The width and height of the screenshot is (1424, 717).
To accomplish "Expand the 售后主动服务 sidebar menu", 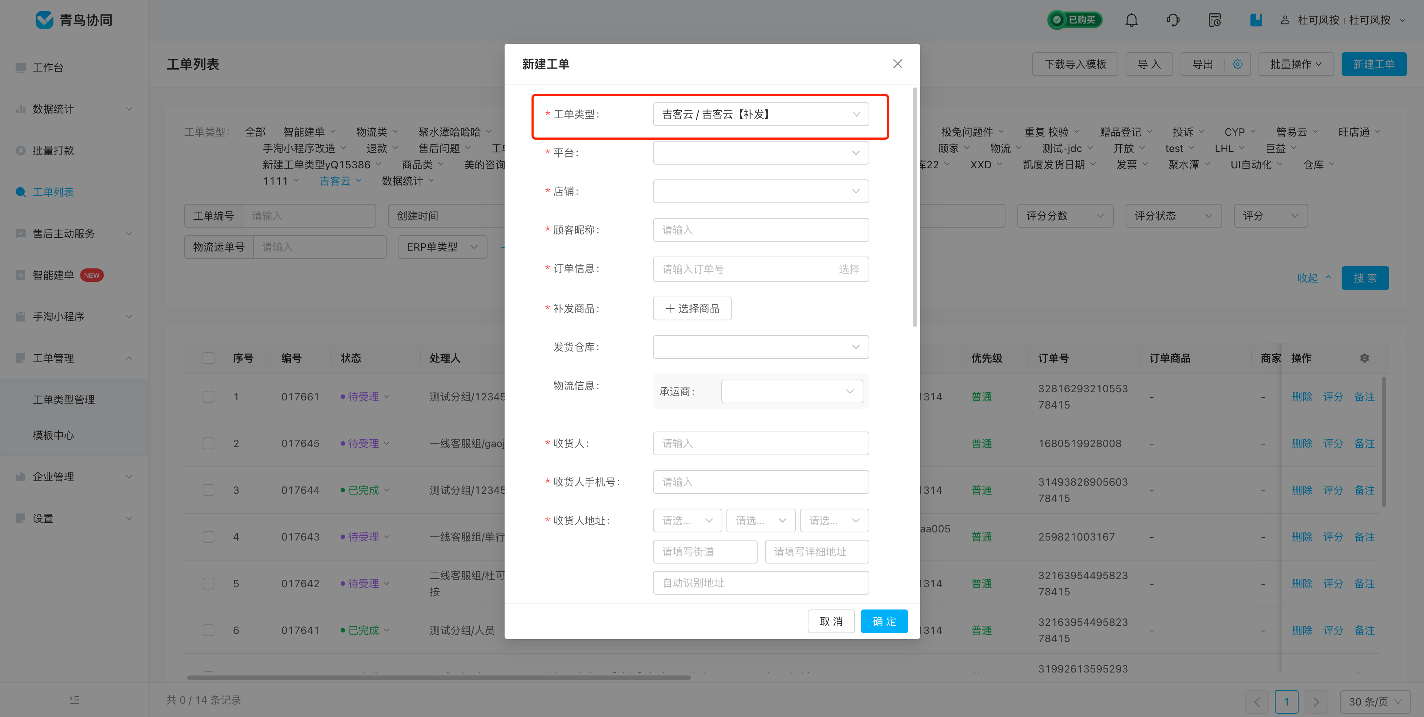I will [74, 234].
